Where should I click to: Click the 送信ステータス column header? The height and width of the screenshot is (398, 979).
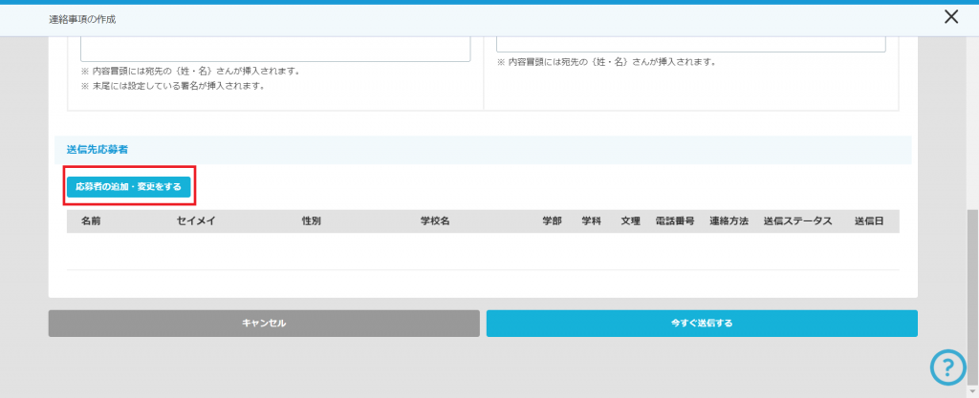[x=797, y=220]
